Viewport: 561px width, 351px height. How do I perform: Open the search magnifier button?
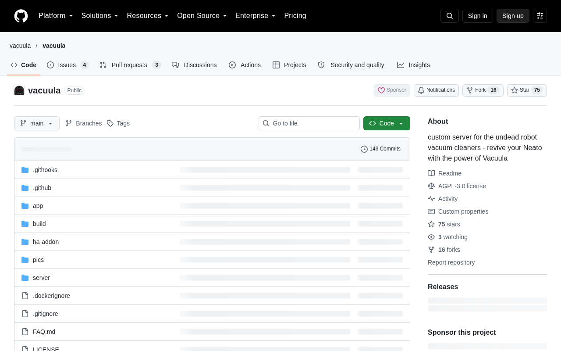coord(450,16)
